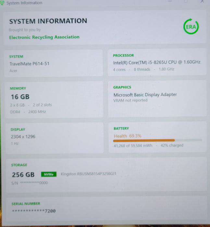Select the '42% charged' text
210x227 pixels.
[172, 145]
